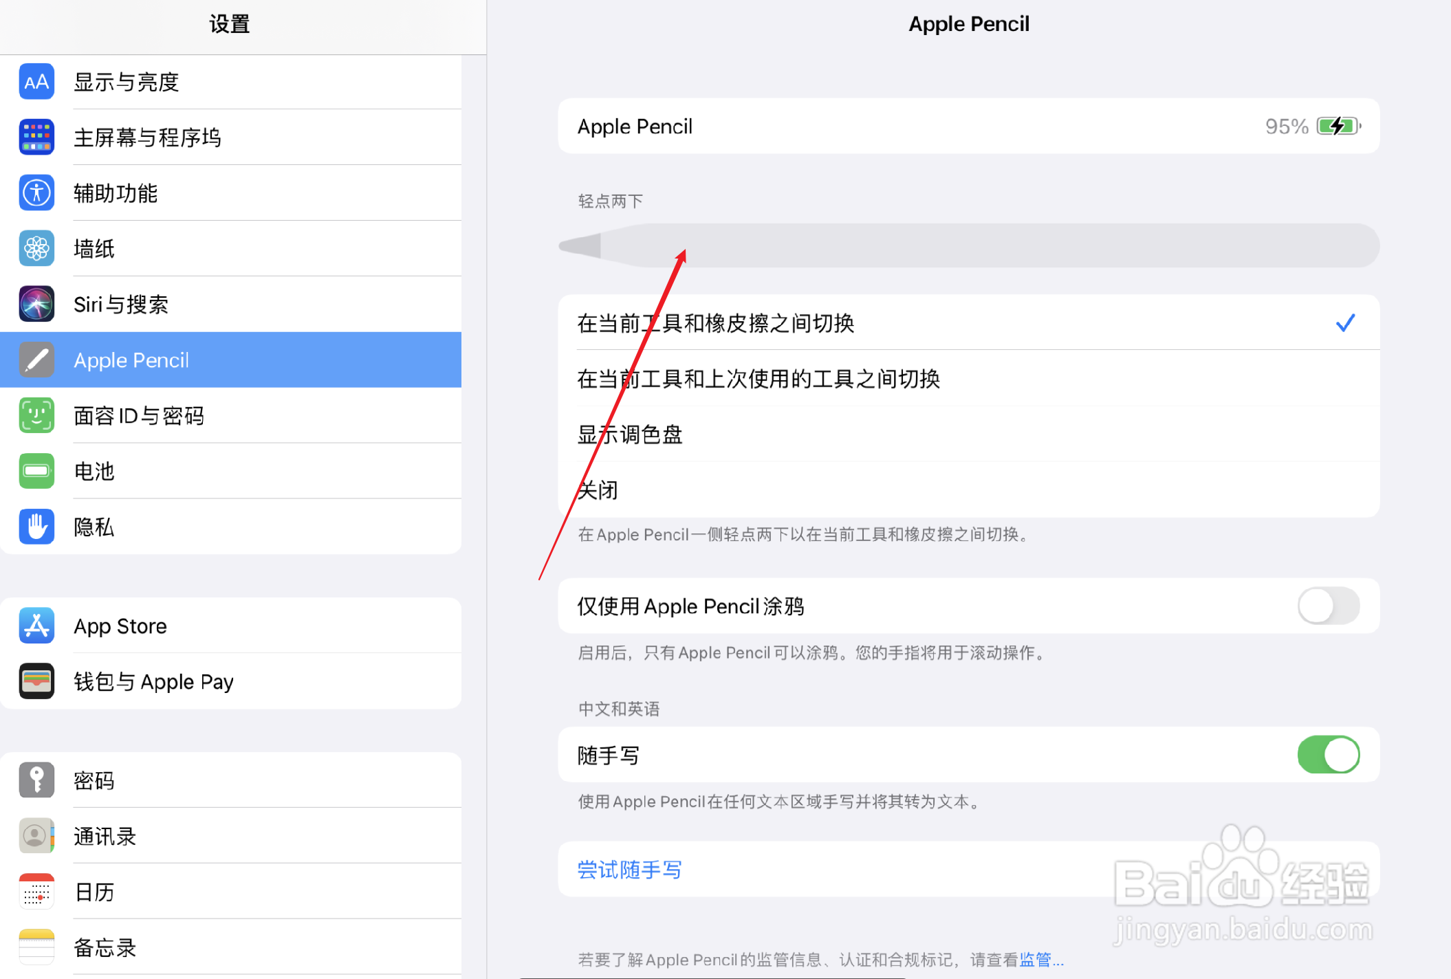Click the Accessibility icon

[x=36, y=193]
